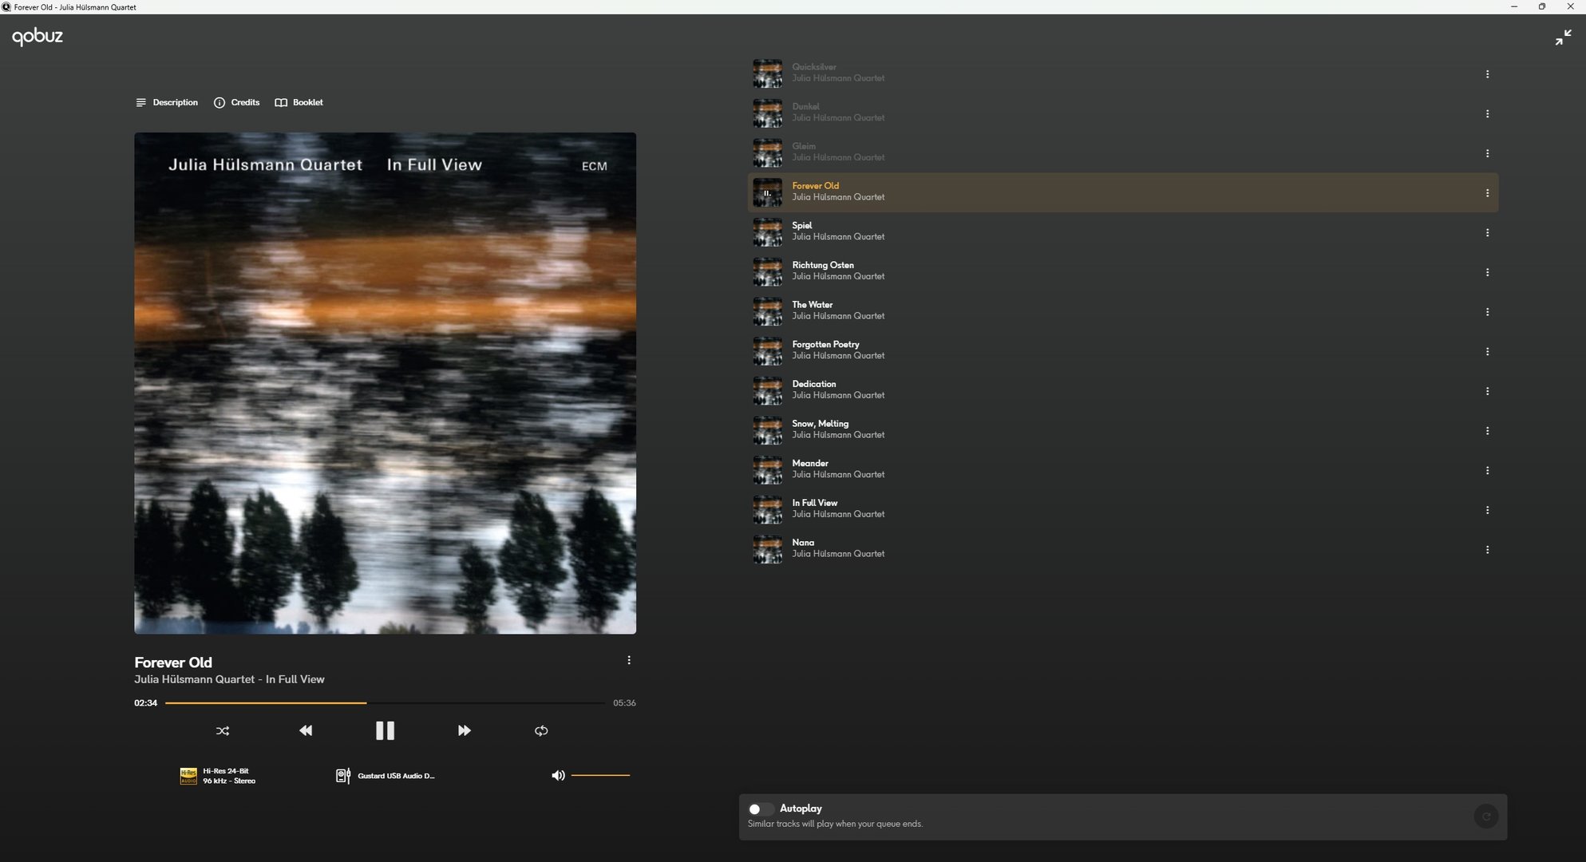Toggle shuffle playback mode

click(223, 730)
